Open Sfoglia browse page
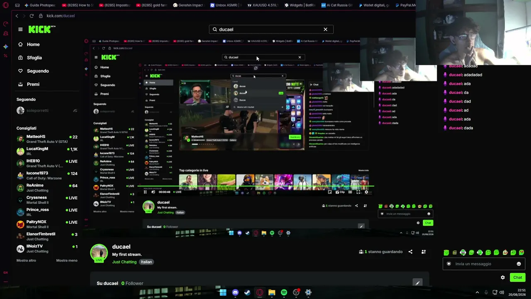The width and height of the screenshot is (531, 299). [x=30, y=58]
